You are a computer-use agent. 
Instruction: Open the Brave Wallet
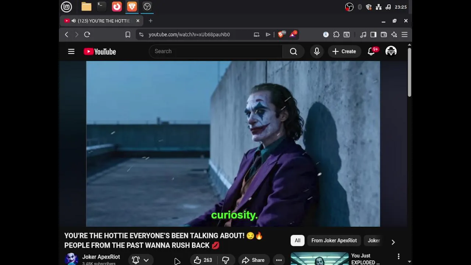coord(384,35)
